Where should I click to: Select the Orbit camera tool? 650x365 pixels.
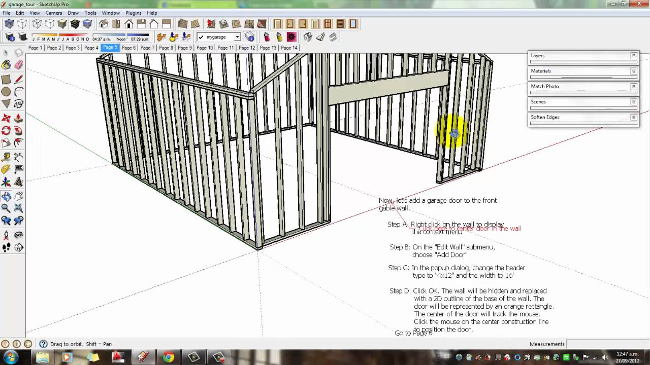[x=6, y=196]
